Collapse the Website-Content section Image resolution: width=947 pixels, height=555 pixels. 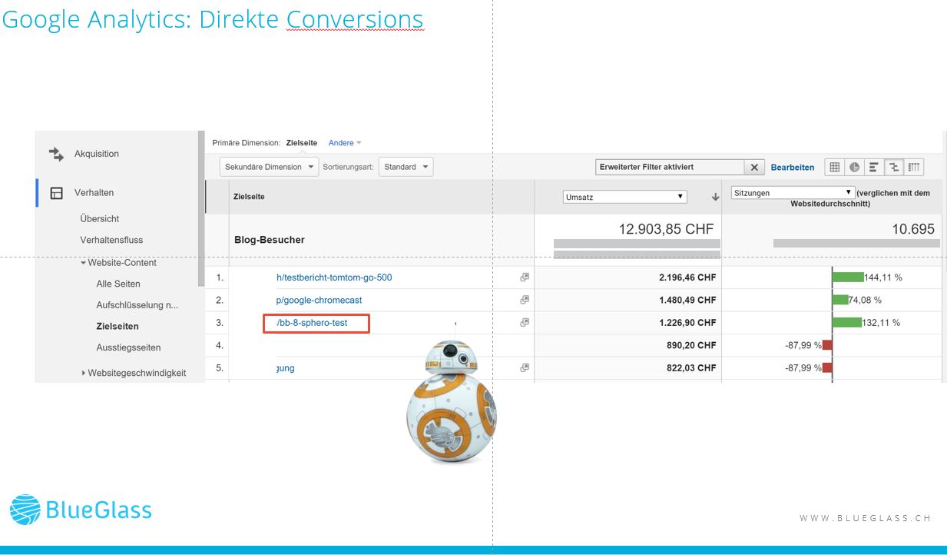(84, 263)
